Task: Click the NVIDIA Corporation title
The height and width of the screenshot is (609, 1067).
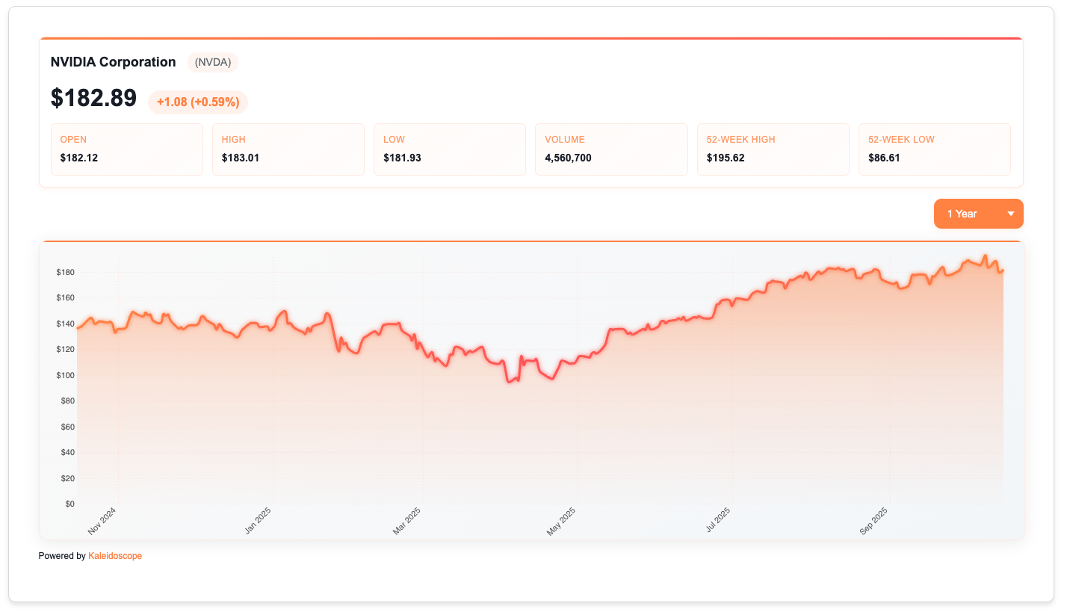Action: pos(114,62)
